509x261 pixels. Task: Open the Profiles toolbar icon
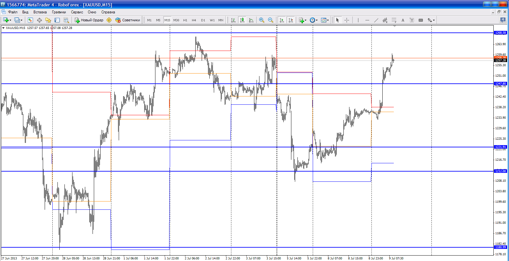pyautogui.click(x=17, y=20)
